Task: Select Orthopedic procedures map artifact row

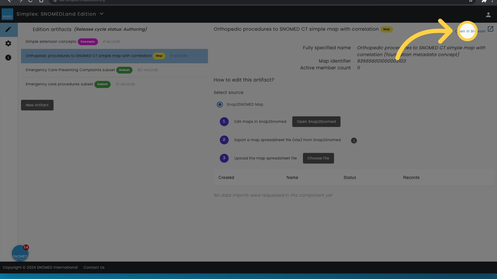Action: (x=114, y=56)
